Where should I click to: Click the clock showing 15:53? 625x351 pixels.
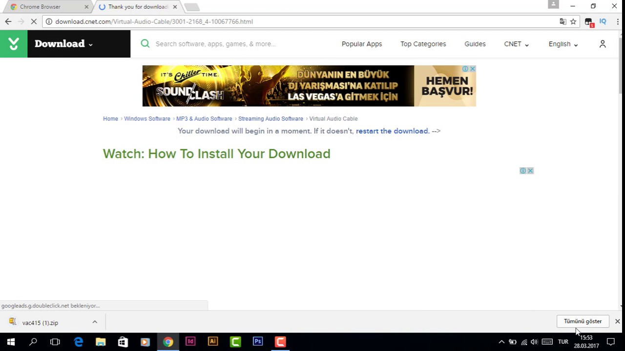pos(586,337)
